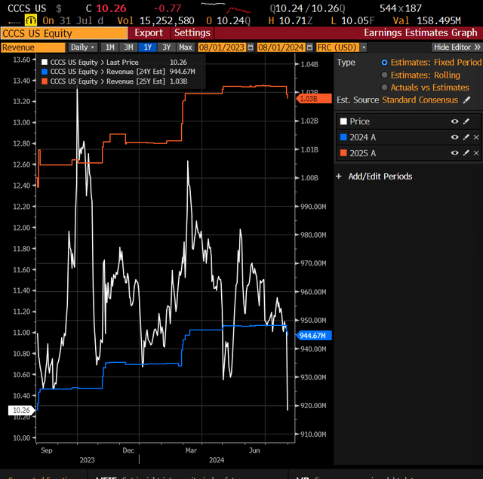Open the FRC (USD) currency dropdown arrow

click(x=364, y=48)
